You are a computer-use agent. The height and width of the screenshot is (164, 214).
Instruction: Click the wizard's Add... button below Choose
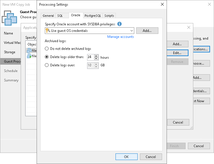click(x=202, y=78)
